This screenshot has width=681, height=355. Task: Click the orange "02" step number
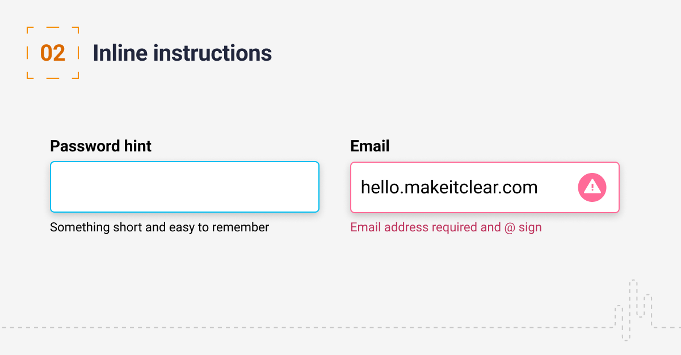coord(53,53)
